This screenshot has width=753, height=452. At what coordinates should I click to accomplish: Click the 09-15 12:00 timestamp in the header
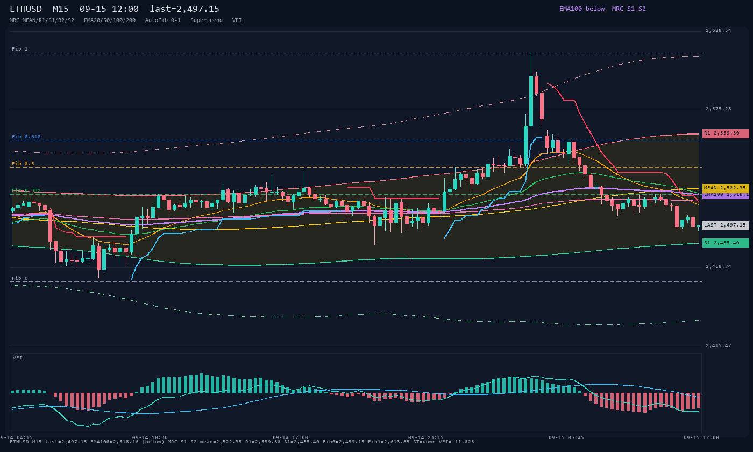click(x=109, y=9)
